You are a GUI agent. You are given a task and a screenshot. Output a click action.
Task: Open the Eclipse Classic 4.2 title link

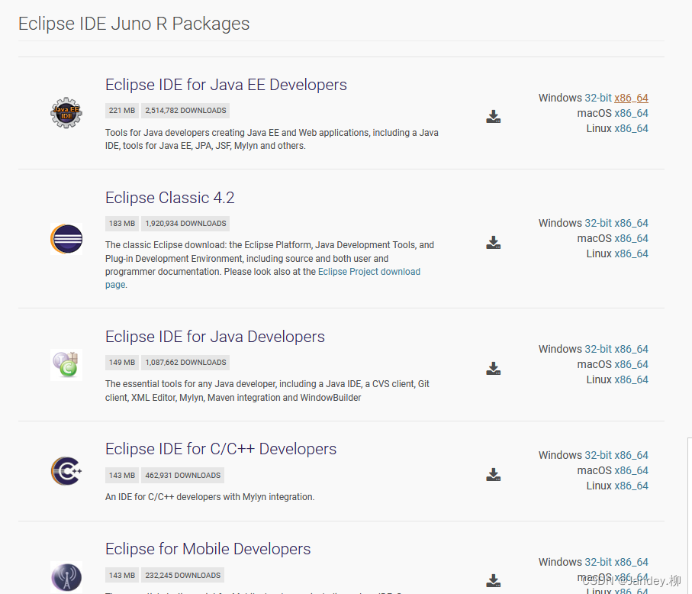tap(170, 198)
